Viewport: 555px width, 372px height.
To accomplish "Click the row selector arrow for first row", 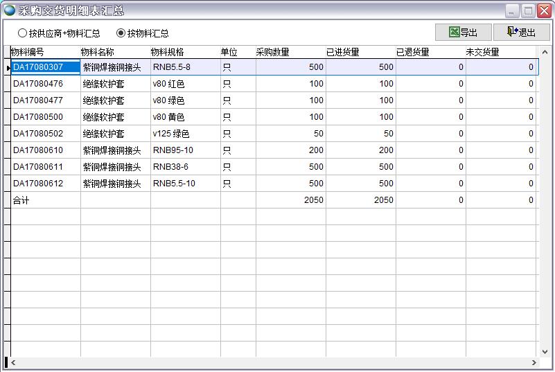I will click(8, 67).
